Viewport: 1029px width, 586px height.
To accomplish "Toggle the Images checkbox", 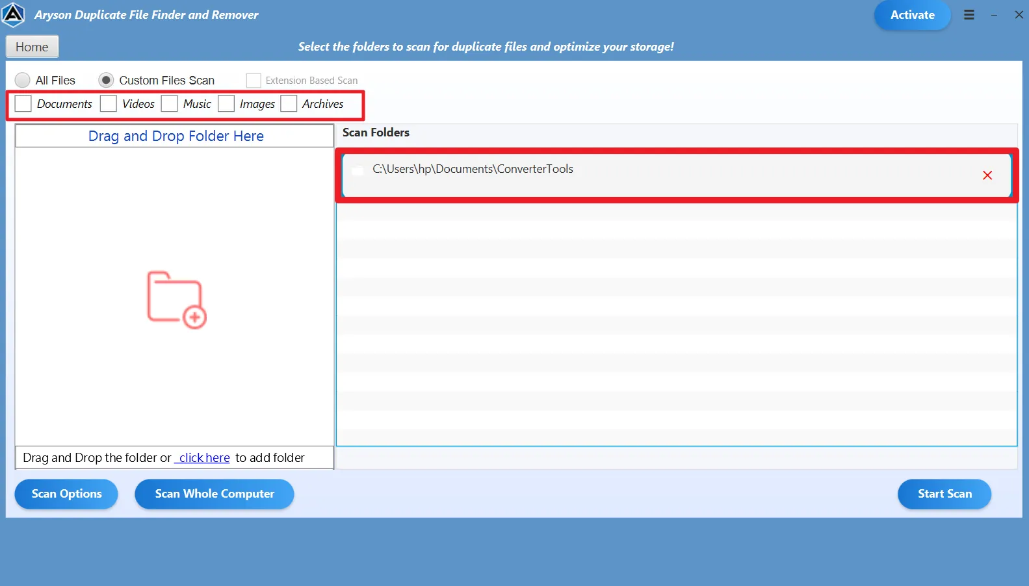I will 226,104.
